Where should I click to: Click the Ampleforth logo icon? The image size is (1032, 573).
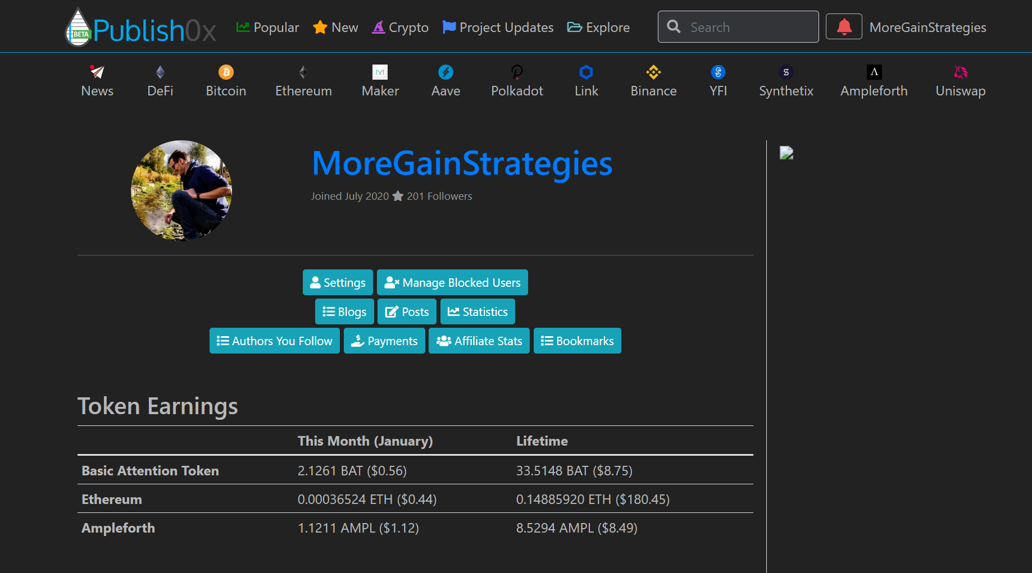pyautogui.click(x=874, y=72)
